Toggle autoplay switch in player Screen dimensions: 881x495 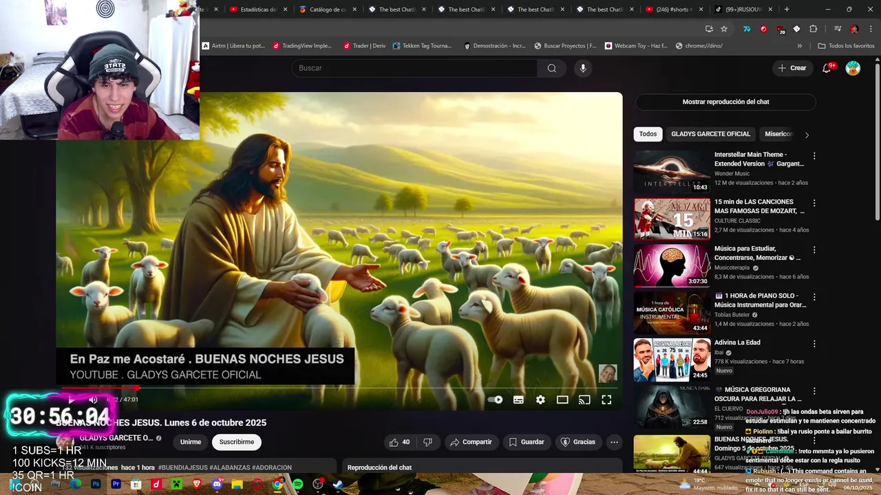[x=495, y=399]
